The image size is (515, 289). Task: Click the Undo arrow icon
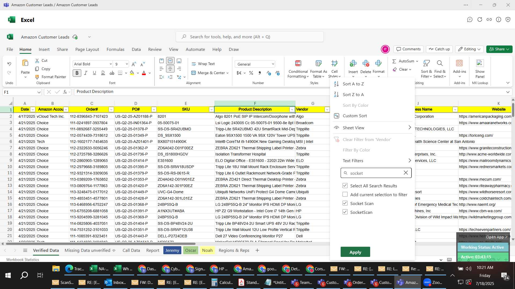[9, 64]
